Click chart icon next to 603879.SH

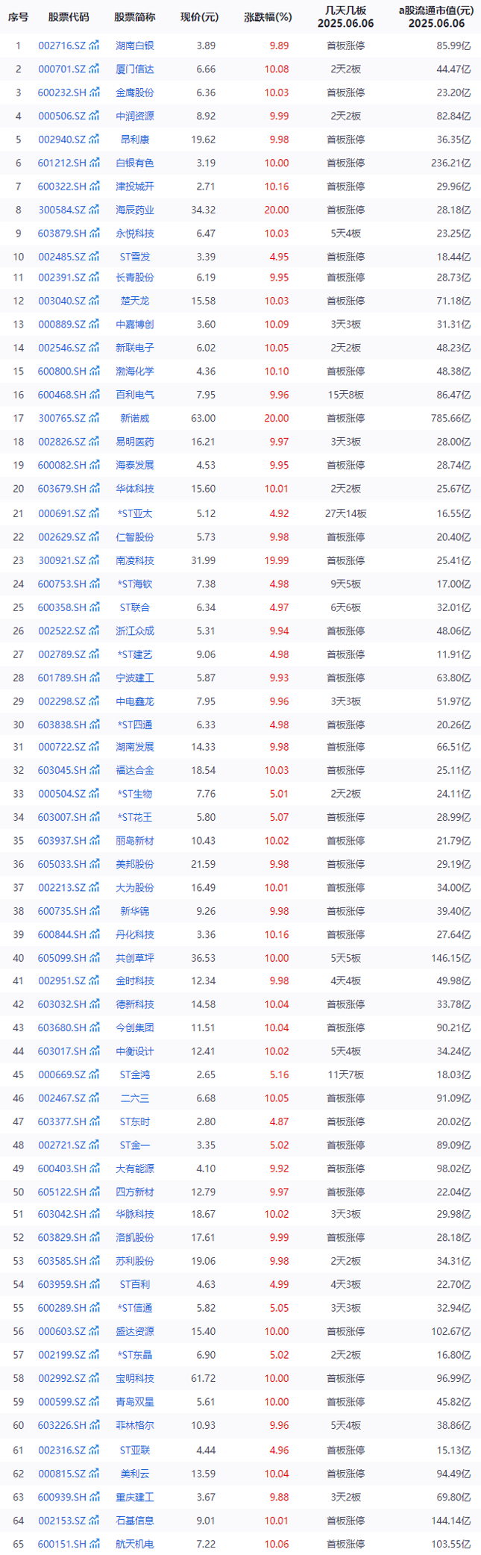(94, 233)
